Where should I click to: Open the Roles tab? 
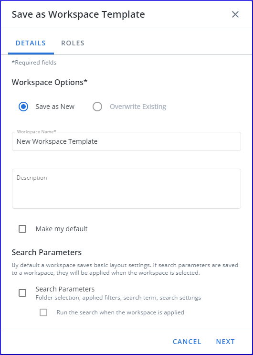(73, 43)
